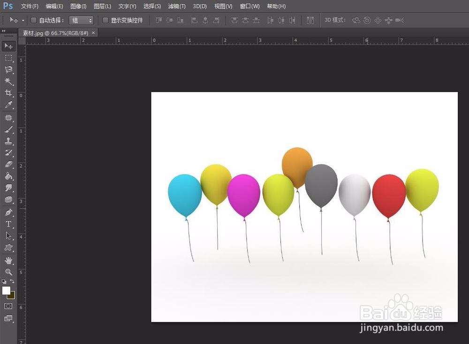Select the Rectangular Marquee tool
This screenshot has height=344, width=469.
8,57
